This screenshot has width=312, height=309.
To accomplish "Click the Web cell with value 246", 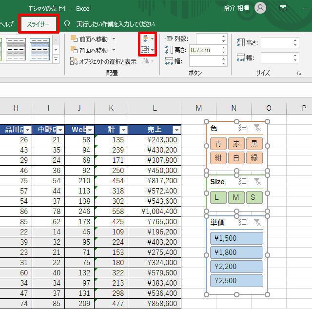I will [79, 212].
